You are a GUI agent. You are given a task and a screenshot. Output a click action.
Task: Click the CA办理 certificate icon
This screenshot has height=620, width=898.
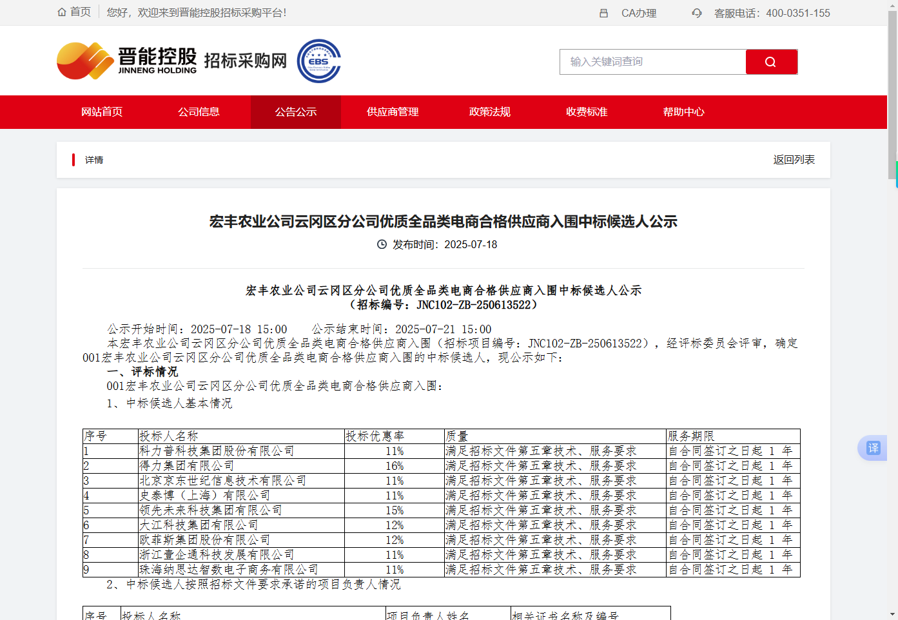pos(603,13)
